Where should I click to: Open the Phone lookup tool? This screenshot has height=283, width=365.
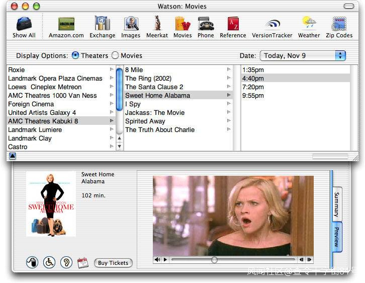[206, 27]
